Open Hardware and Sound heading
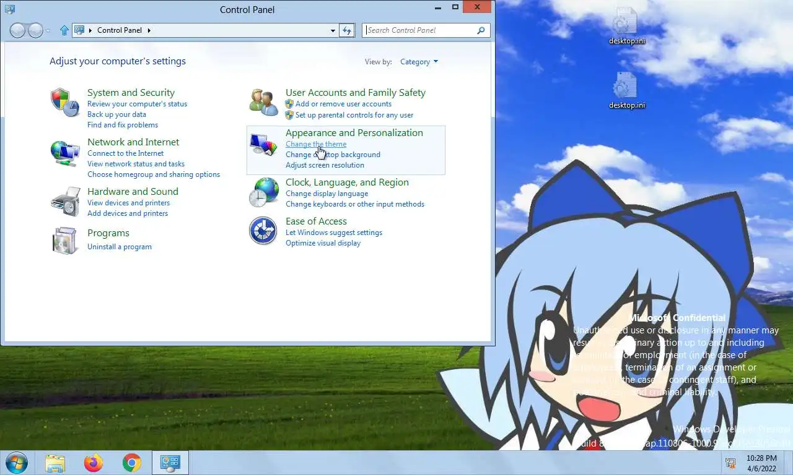 pos(133,192)
